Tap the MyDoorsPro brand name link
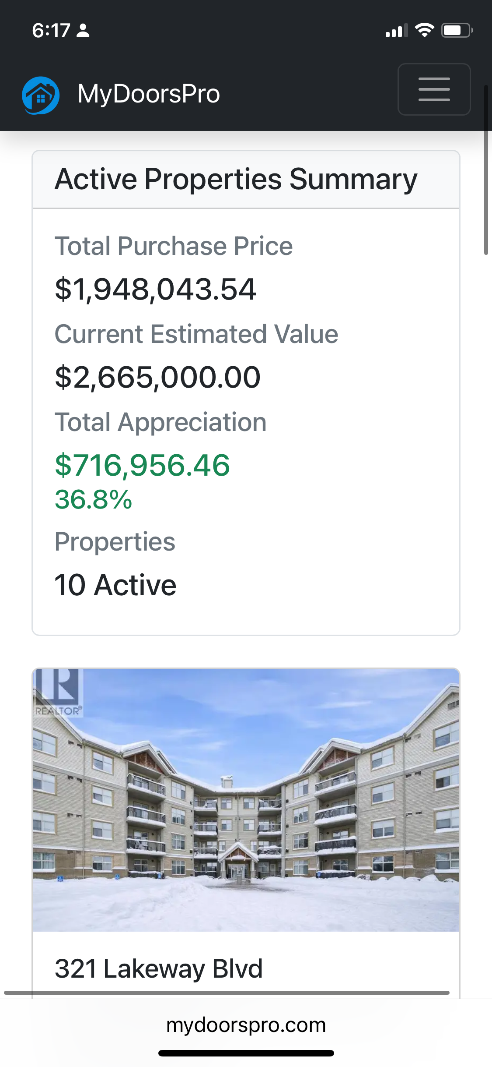 (x=149, y=94)
